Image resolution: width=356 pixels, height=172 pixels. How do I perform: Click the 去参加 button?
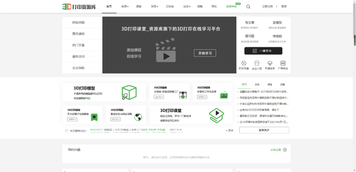[x=72, y=119]
